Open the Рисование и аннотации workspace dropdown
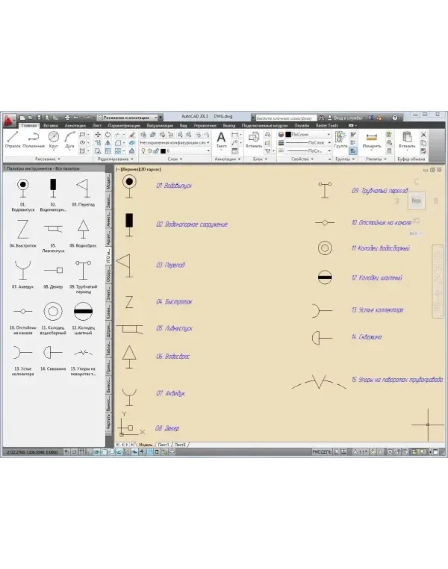Screen dimensions: 448x569 click(128, 118)
